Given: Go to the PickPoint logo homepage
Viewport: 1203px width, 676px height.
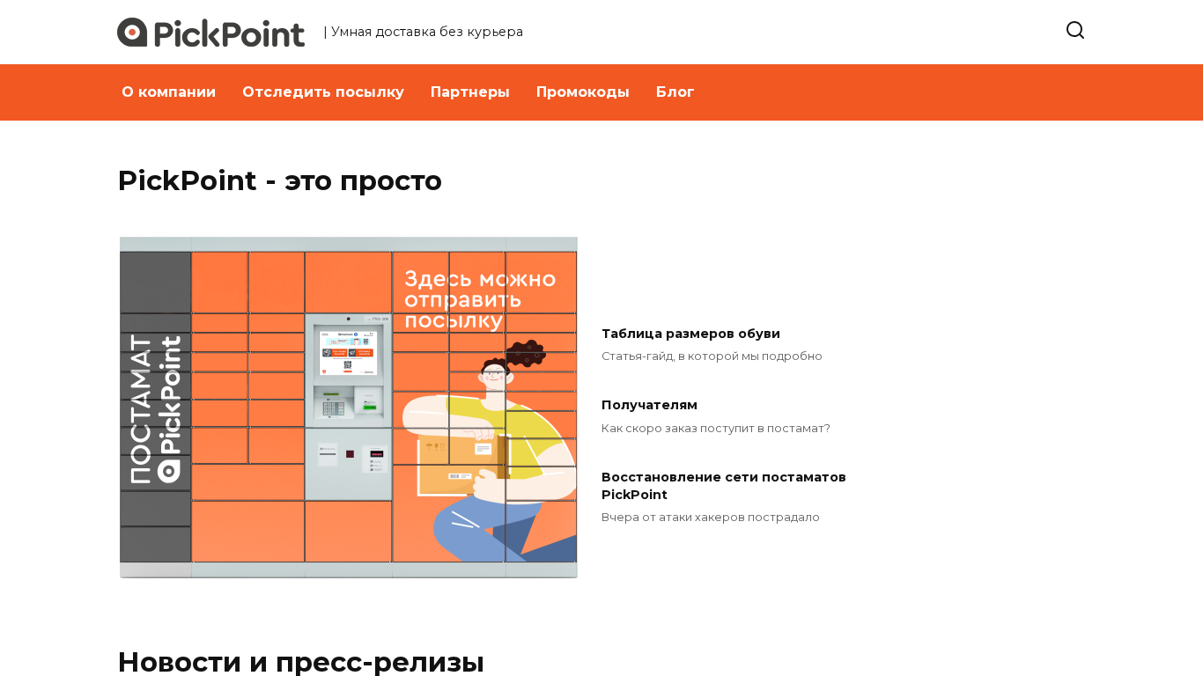Looking at the screenshot, I should (211, 33).
